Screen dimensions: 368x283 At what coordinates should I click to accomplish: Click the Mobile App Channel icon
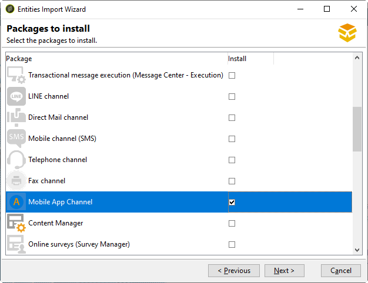(x=16, y=202)
